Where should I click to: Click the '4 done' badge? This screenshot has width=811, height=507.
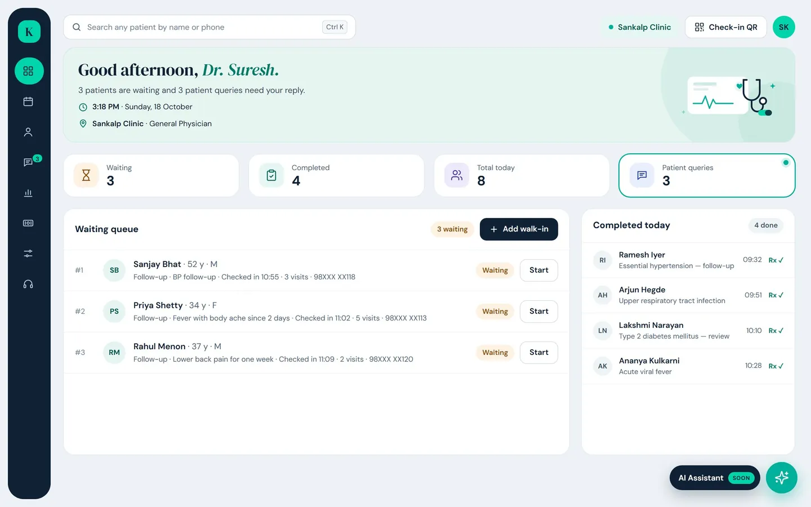tap(766, 225)
